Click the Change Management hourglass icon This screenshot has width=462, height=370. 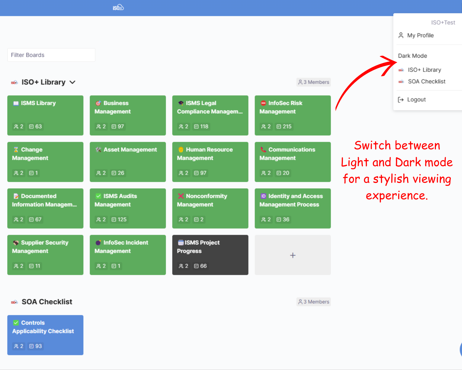click(16, 150)
